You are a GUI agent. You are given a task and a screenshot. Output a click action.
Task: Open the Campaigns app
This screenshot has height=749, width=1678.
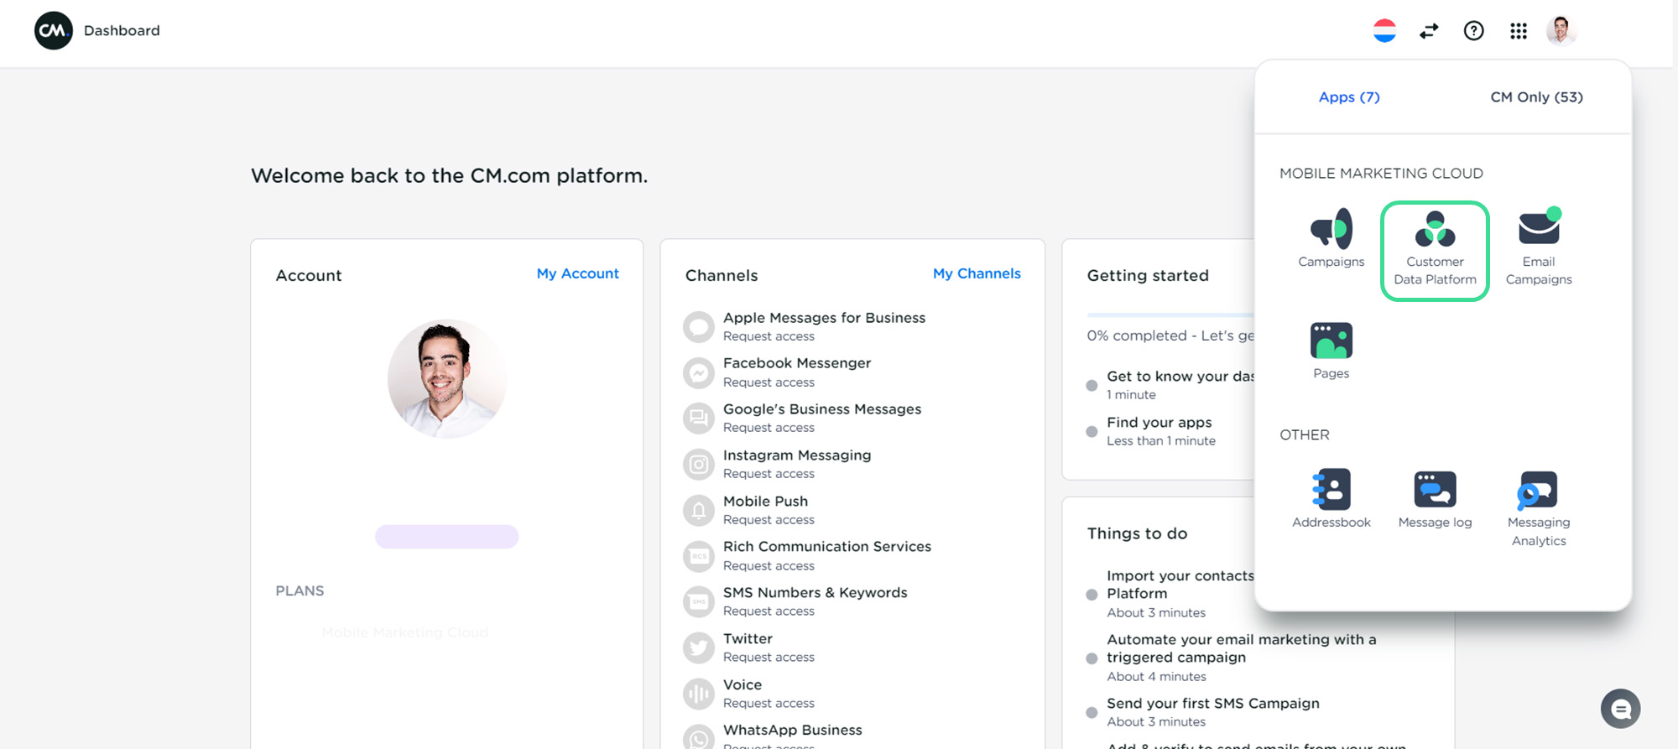click(x=1331, y=238)
